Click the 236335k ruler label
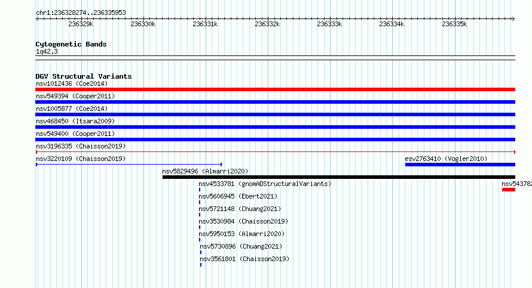The width and height of the screenshot is (532, 288). click(454, 24)
